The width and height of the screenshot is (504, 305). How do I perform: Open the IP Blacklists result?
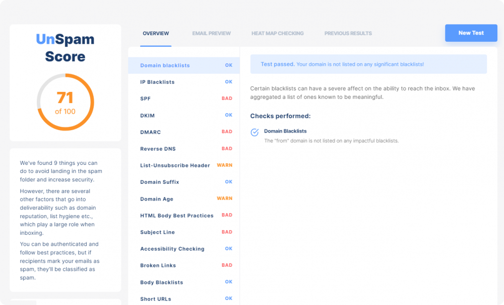tap(184, 82)
